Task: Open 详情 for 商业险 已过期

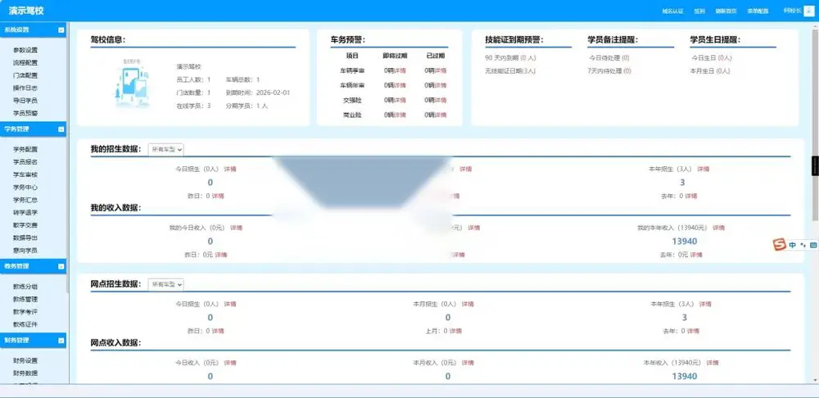Action: point(441,115)
